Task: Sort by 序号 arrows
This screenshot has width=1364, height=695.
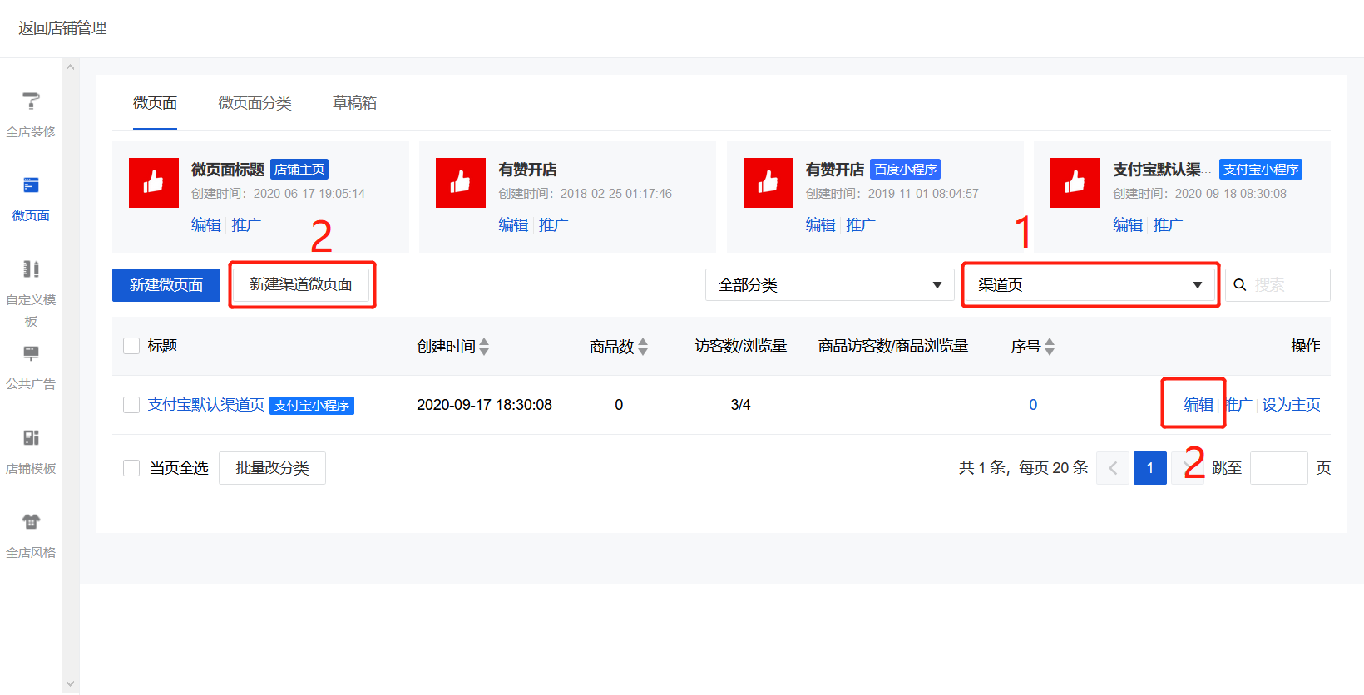Action: [x=1050, y=347]
